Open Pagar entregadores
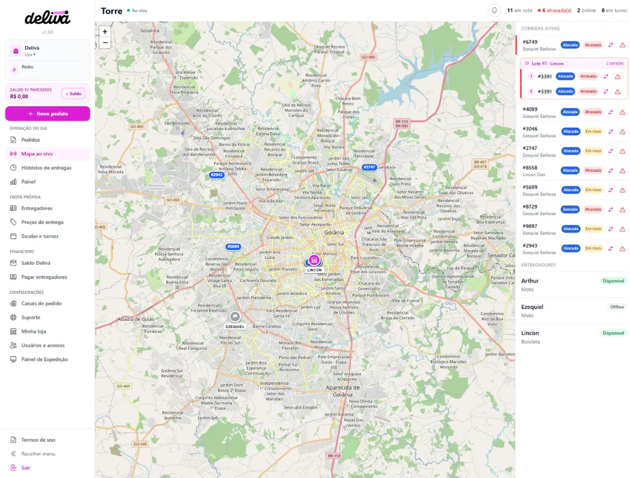 click(47, 277)
